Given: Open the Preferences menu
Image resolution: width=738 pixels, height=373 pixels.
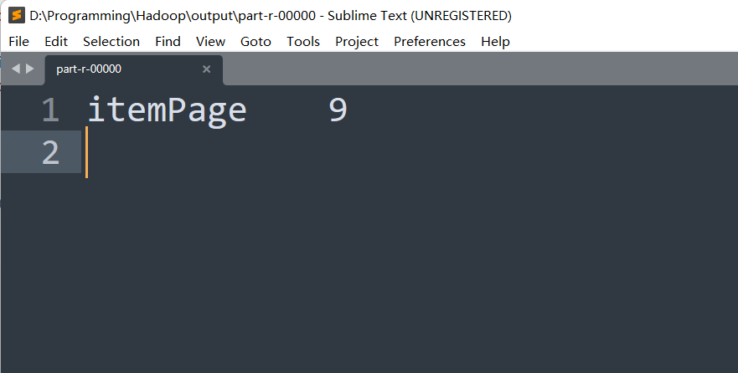Looking at the screenshot, I should point(430,41).
